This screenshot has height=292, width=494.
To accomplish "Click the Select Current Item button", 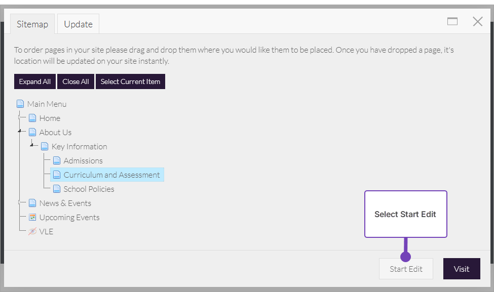I will pyautogui.click(x=130, y=81).
